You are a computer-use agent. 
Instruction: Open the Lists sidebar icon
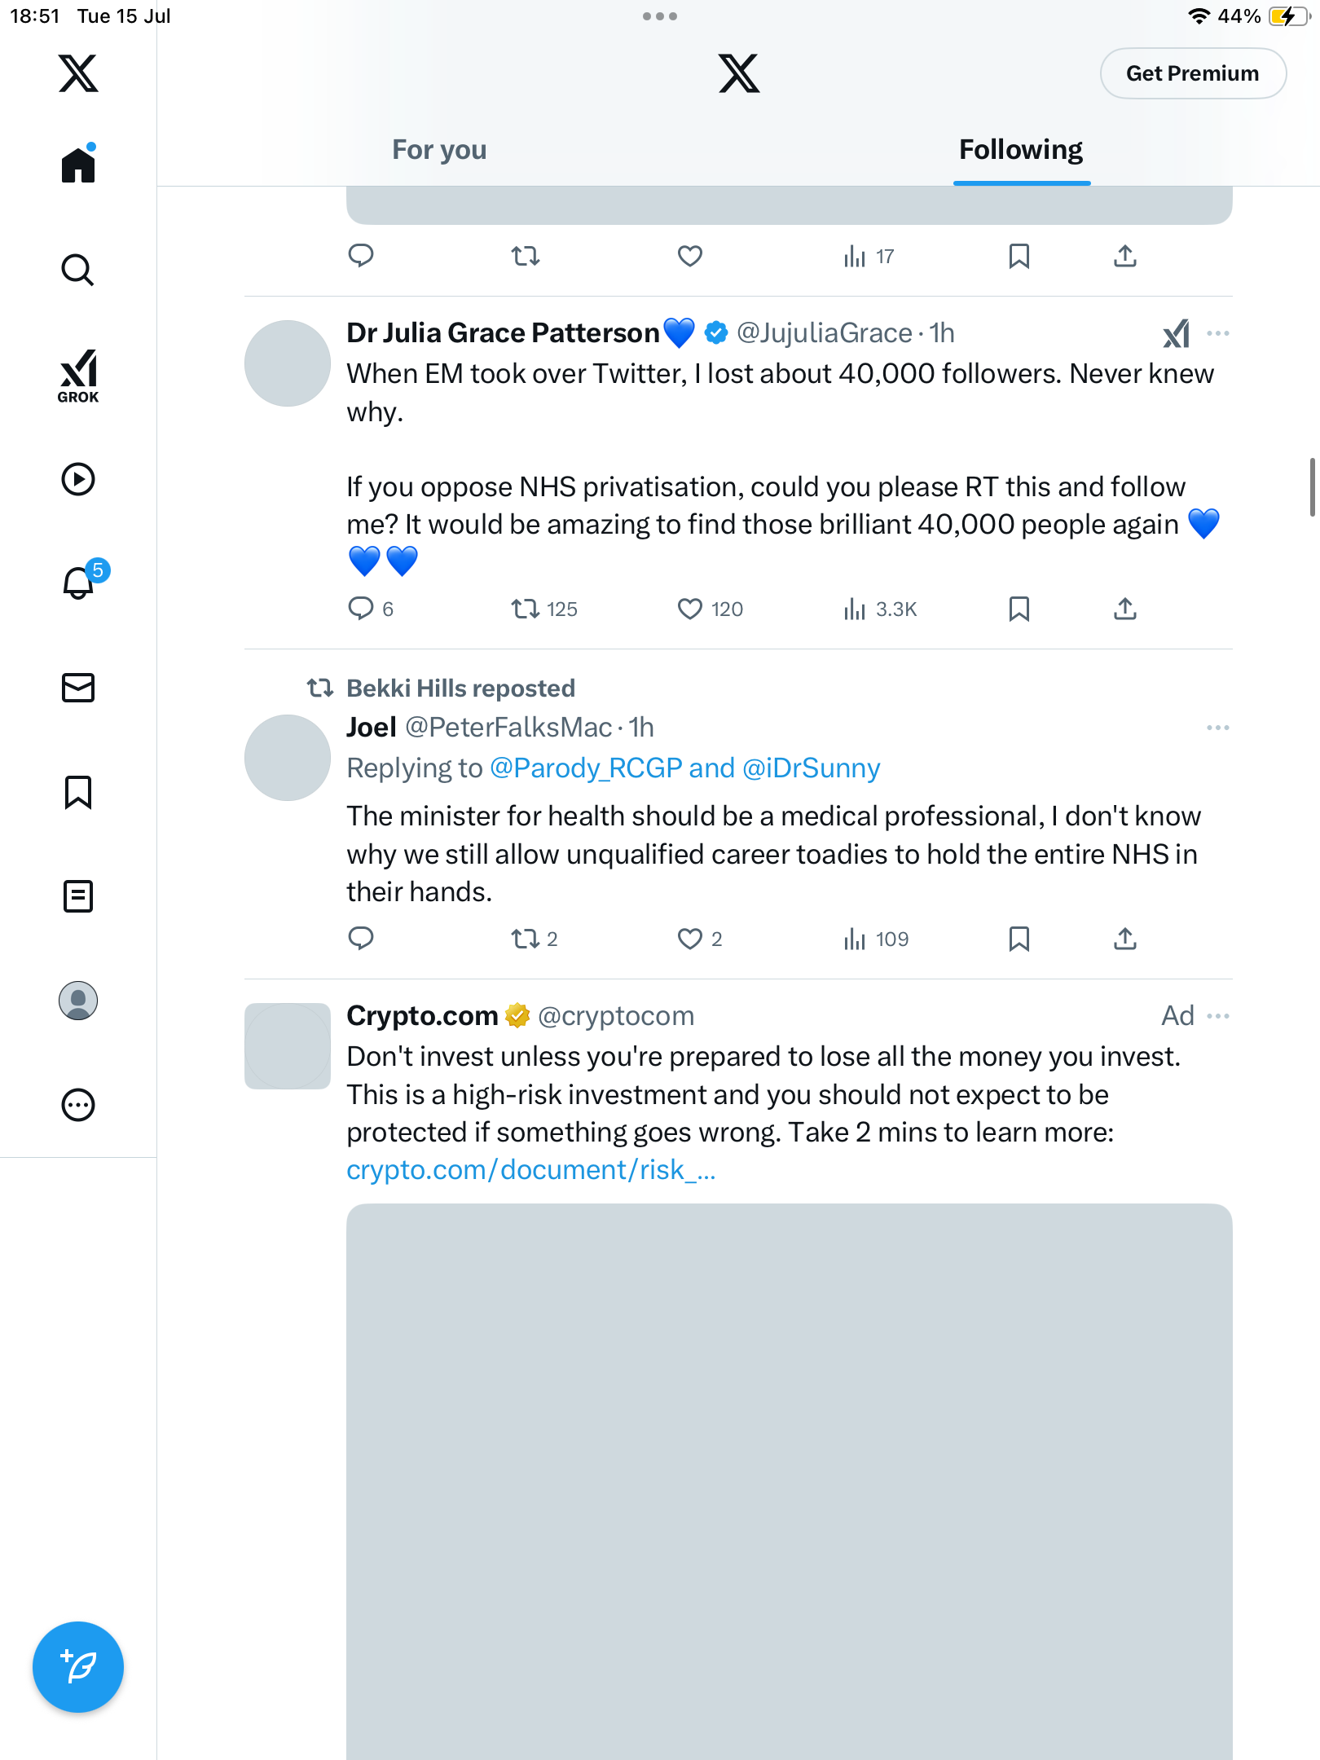click(78, 896)
